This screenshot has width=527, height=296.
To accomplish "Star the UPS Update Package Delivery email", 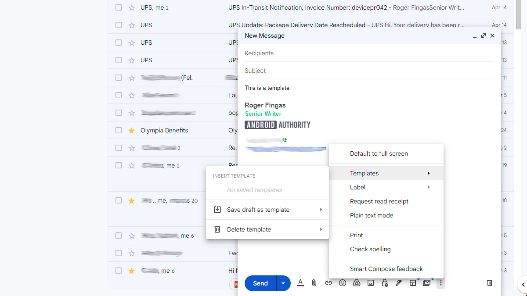I will pos(131,25).
